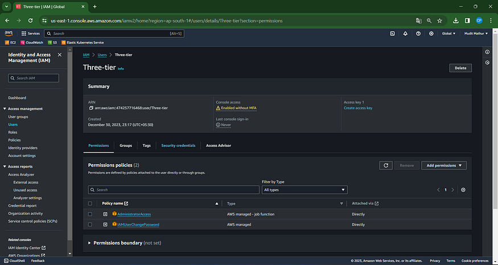Image resolution: width=498 pixels, height=265 pixels.
Task: Go to the previous policies page arrow
Action: click(438, 190)
